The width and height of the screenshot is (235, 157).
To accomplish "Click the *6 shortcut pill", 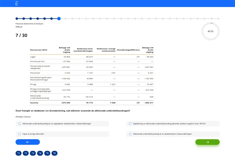I will click(x=54, y=153).
